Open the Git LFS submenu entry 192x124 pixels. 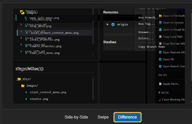coord(162,75)
